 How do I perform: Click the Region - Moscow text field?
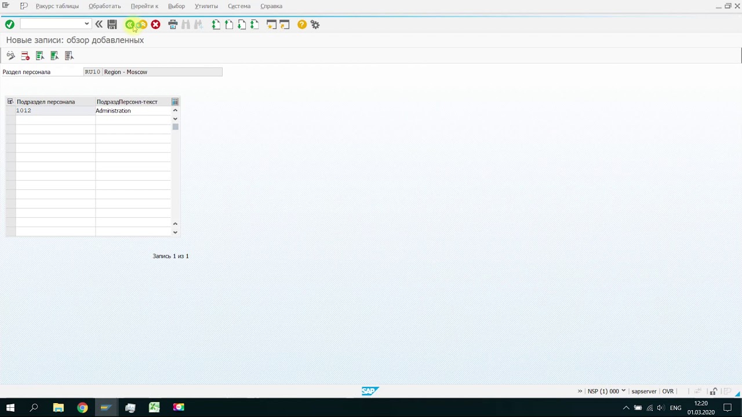[162, 72]
